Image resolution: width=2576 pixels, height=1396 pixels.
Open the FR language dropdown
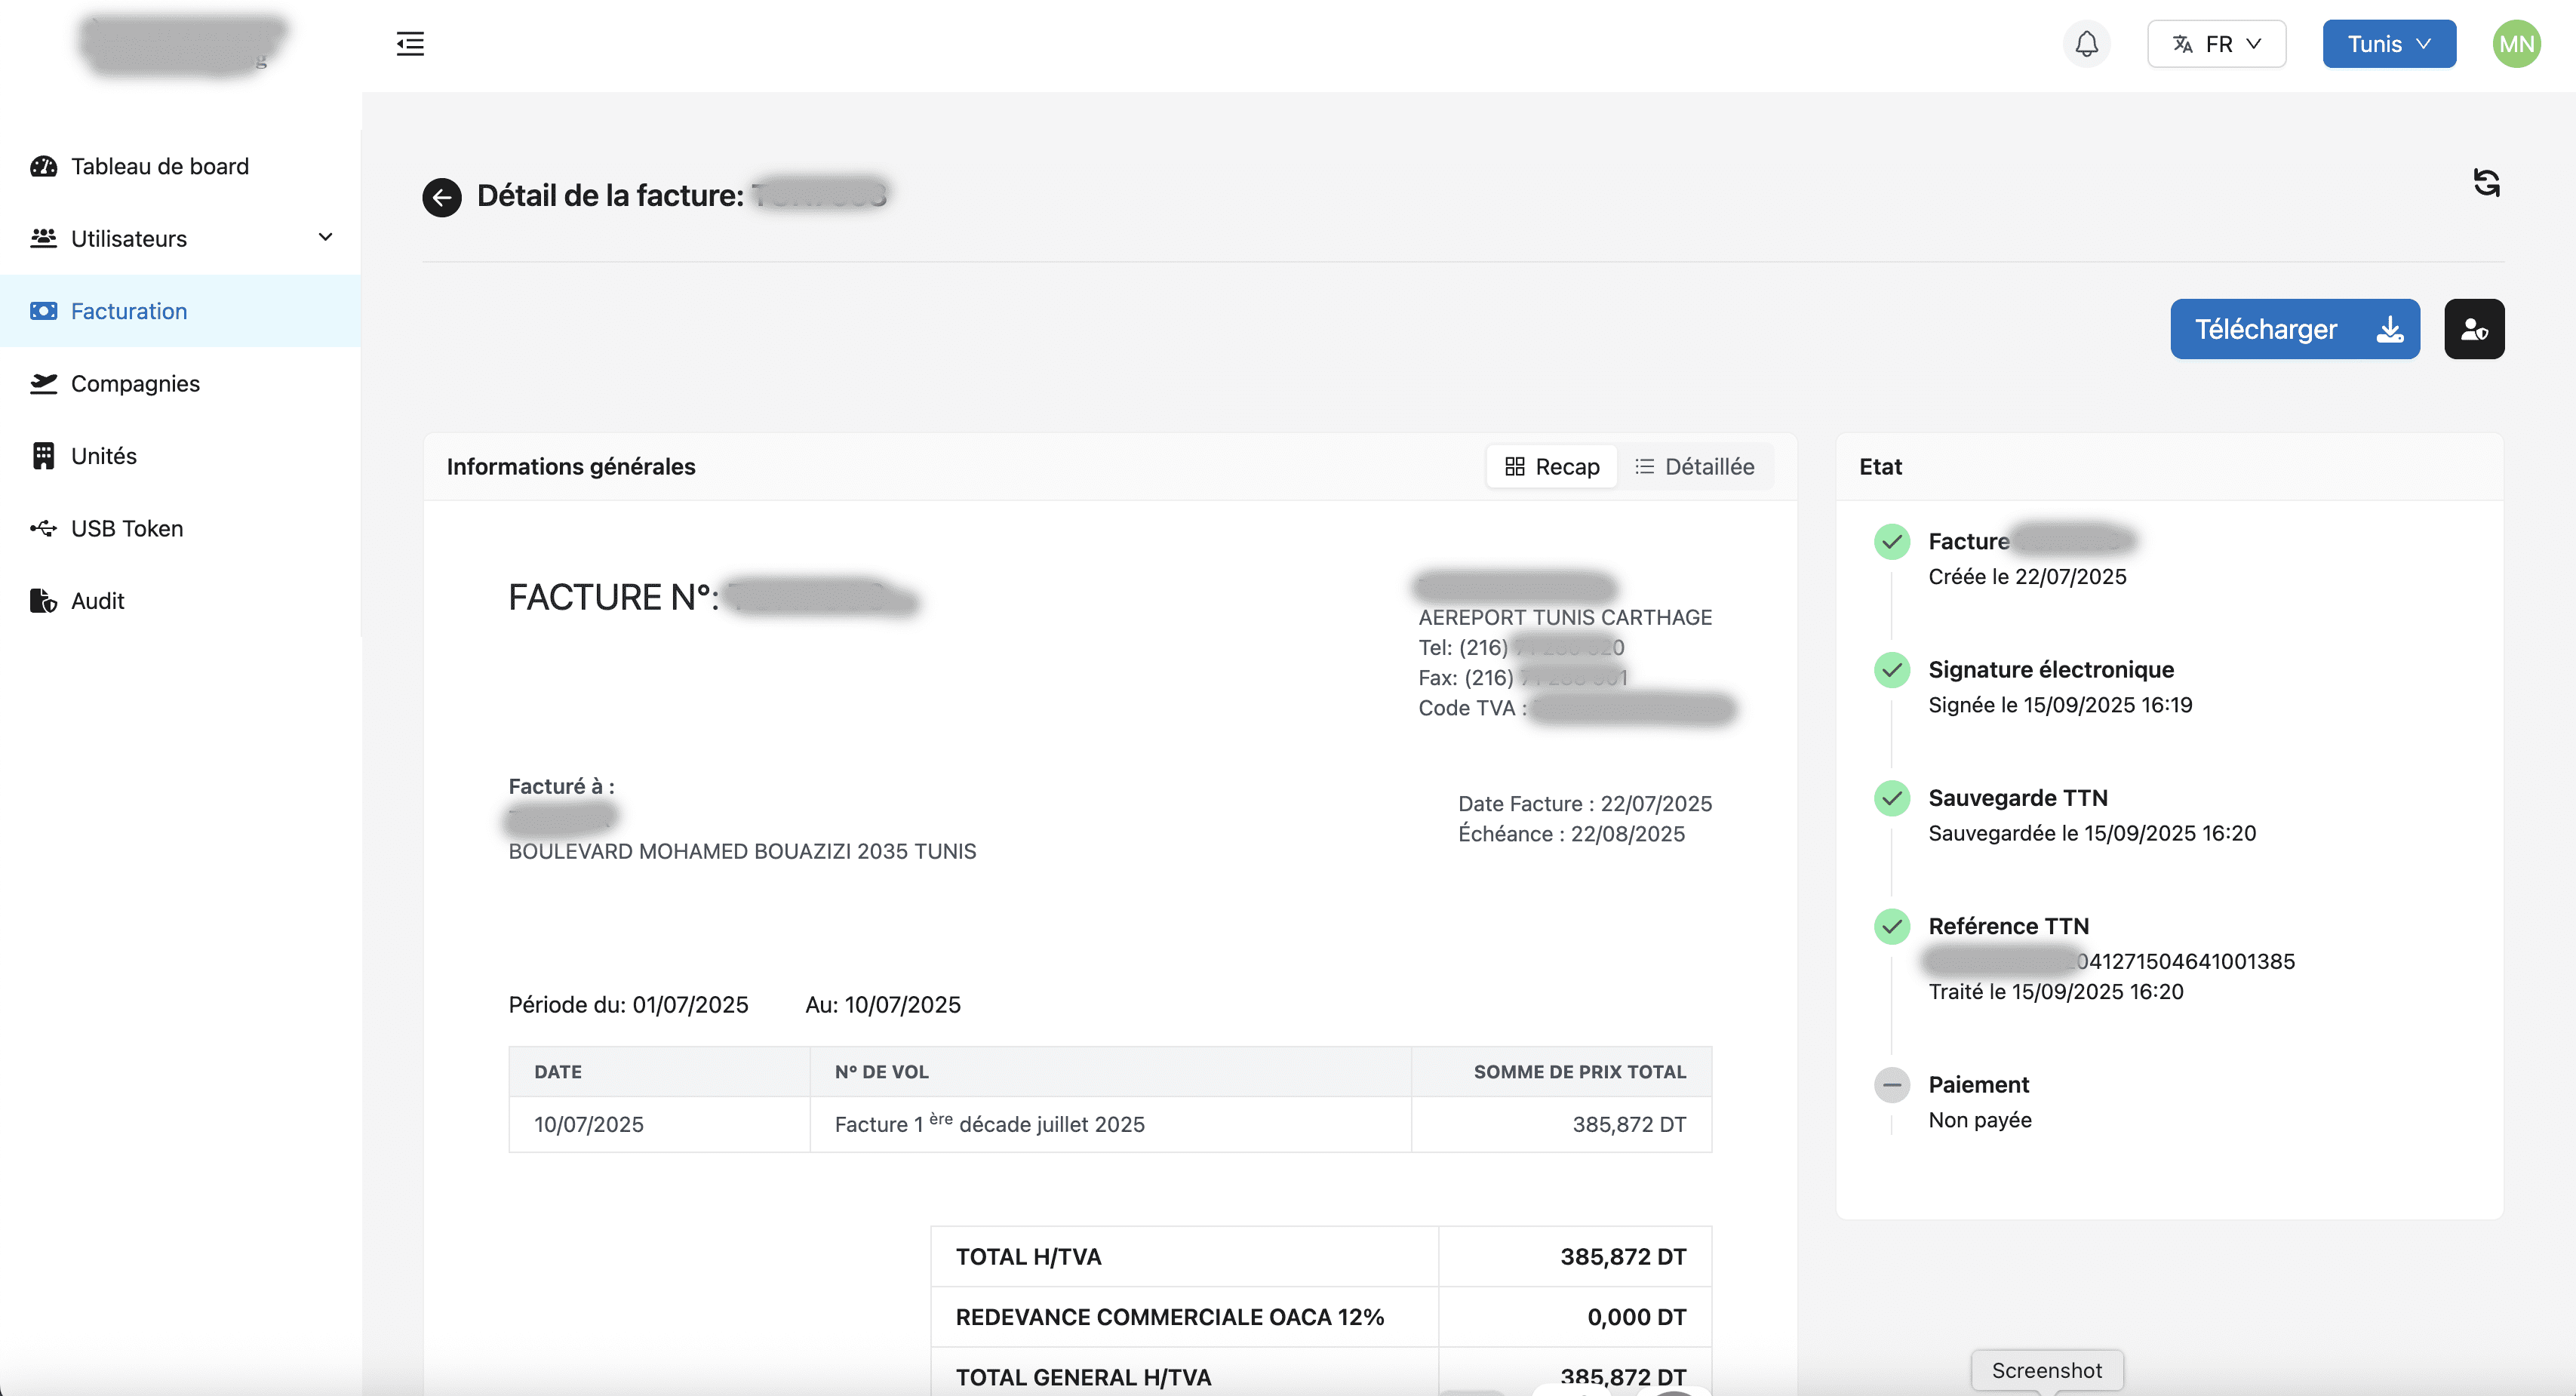click(x=2216, y=44)
